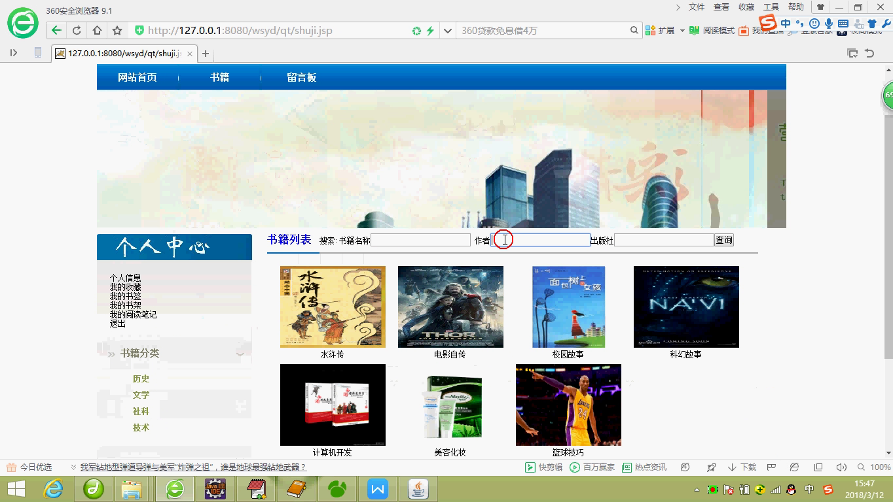Image resolution: width=893 pixels, height=502 pixels.
Task: Open a new tab with the plus button
Action: click(206, 54)
